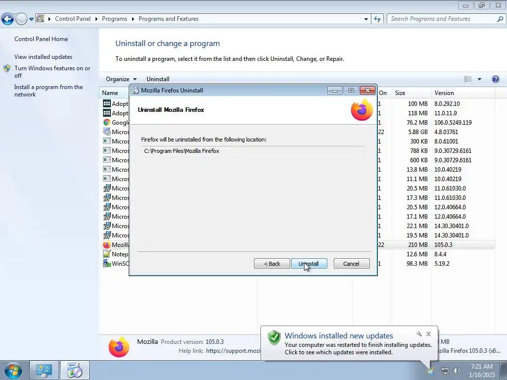The width and height of the screenshot is (507, 380).
Task: Click the uninstaller taskbar icon
Action: point(75,370)
